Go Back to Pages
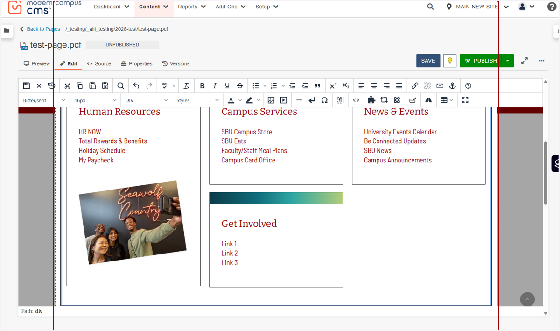The width and height of the screenshot is (560, 331). [40, 29]
